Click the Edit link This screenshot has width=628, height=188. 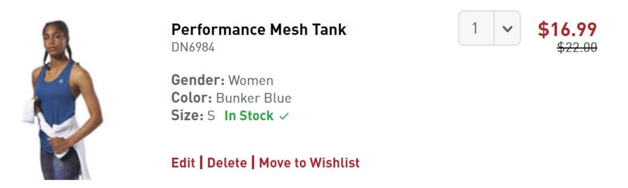click(183, 163)
